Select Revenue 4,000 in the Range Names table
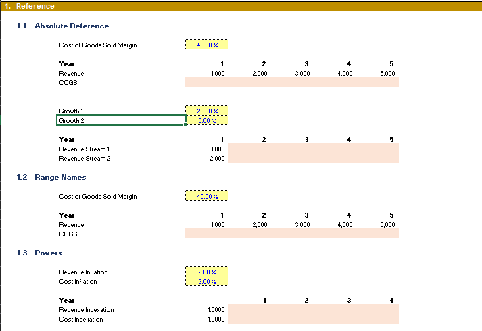This screenshot has height=331, width=482. [345, 224]
